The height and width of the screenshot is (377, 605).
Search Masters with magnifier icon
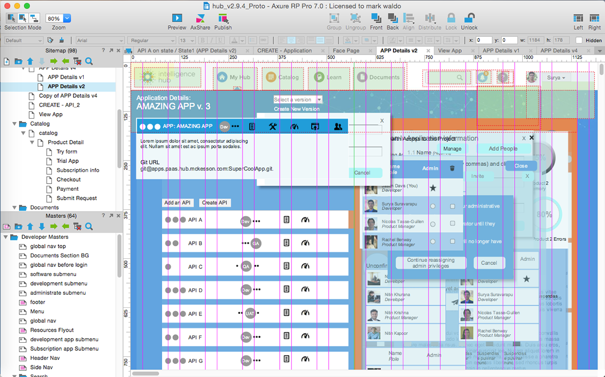[x=89, y=227]
